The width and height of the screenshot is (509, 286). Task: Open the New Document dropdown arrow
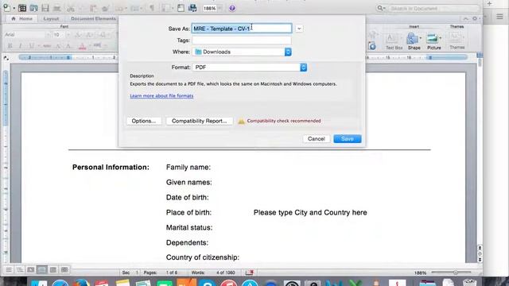tap(14, 8)
